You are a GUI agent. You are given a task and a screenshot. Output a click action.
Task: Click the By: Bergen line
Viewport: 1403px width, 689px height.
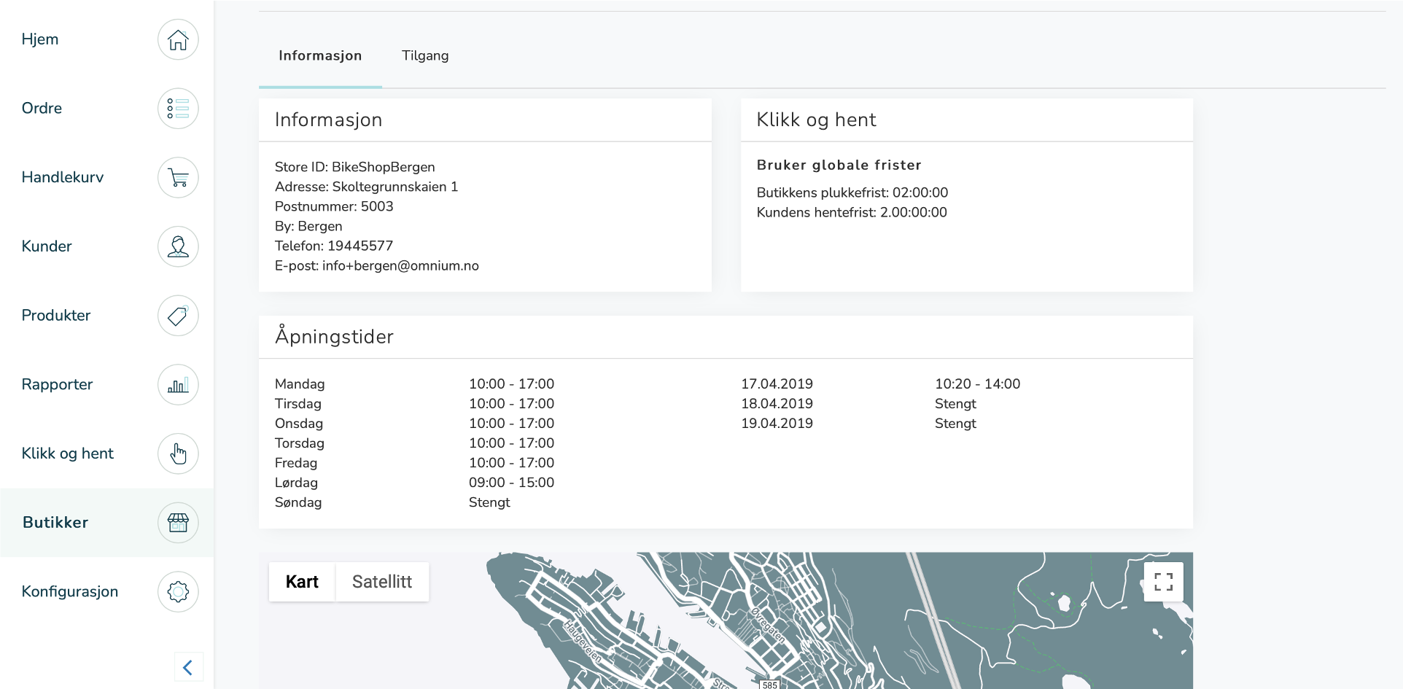(308, 226)
